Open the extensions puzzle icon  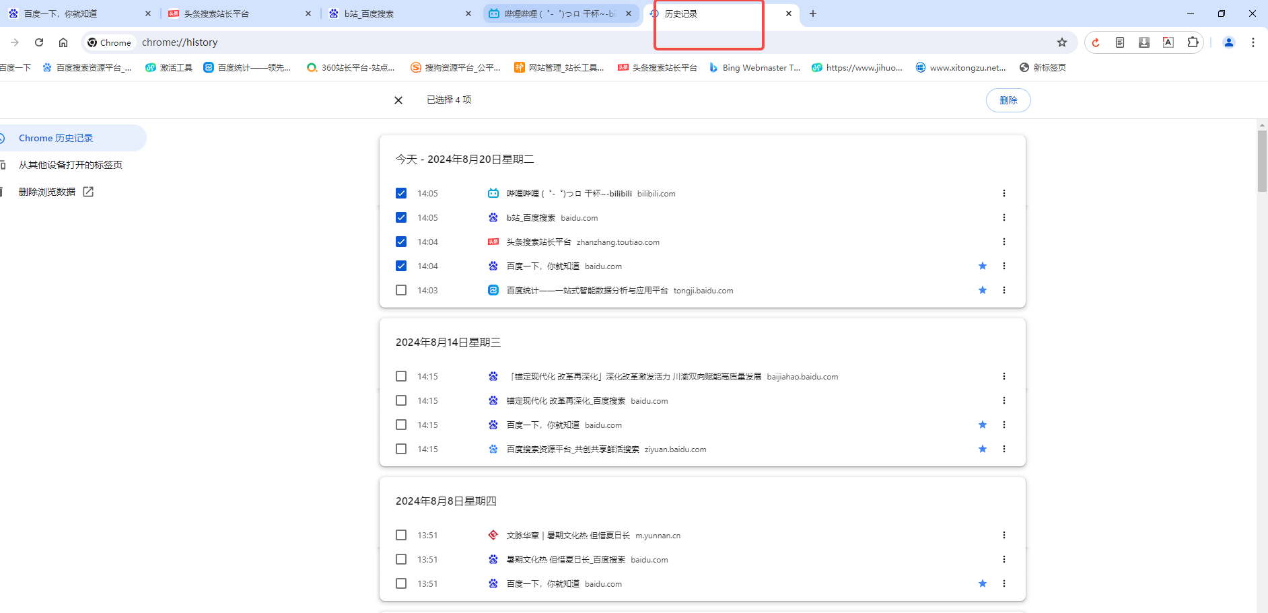point(1193,42)
